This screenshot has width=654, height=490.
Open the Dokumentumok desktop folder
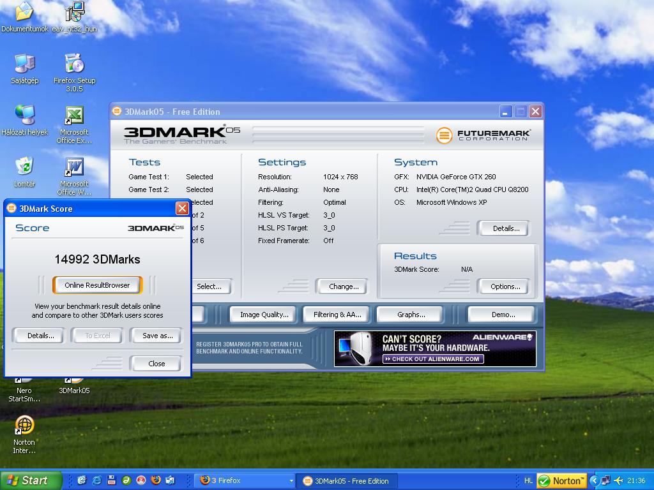(x=24, y=17)
